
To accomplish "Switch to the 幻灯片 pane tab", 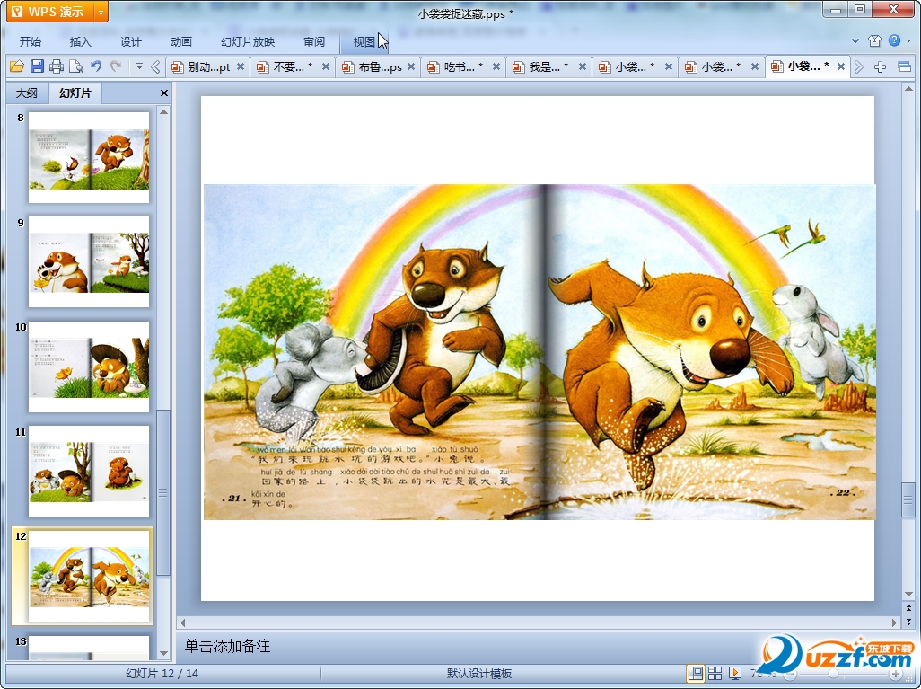I will click(75, 93).
